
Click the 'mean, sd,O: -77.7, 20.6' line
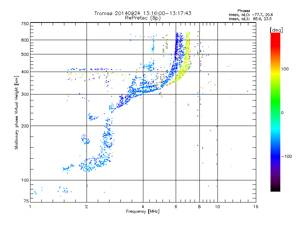tap(251, 15)
